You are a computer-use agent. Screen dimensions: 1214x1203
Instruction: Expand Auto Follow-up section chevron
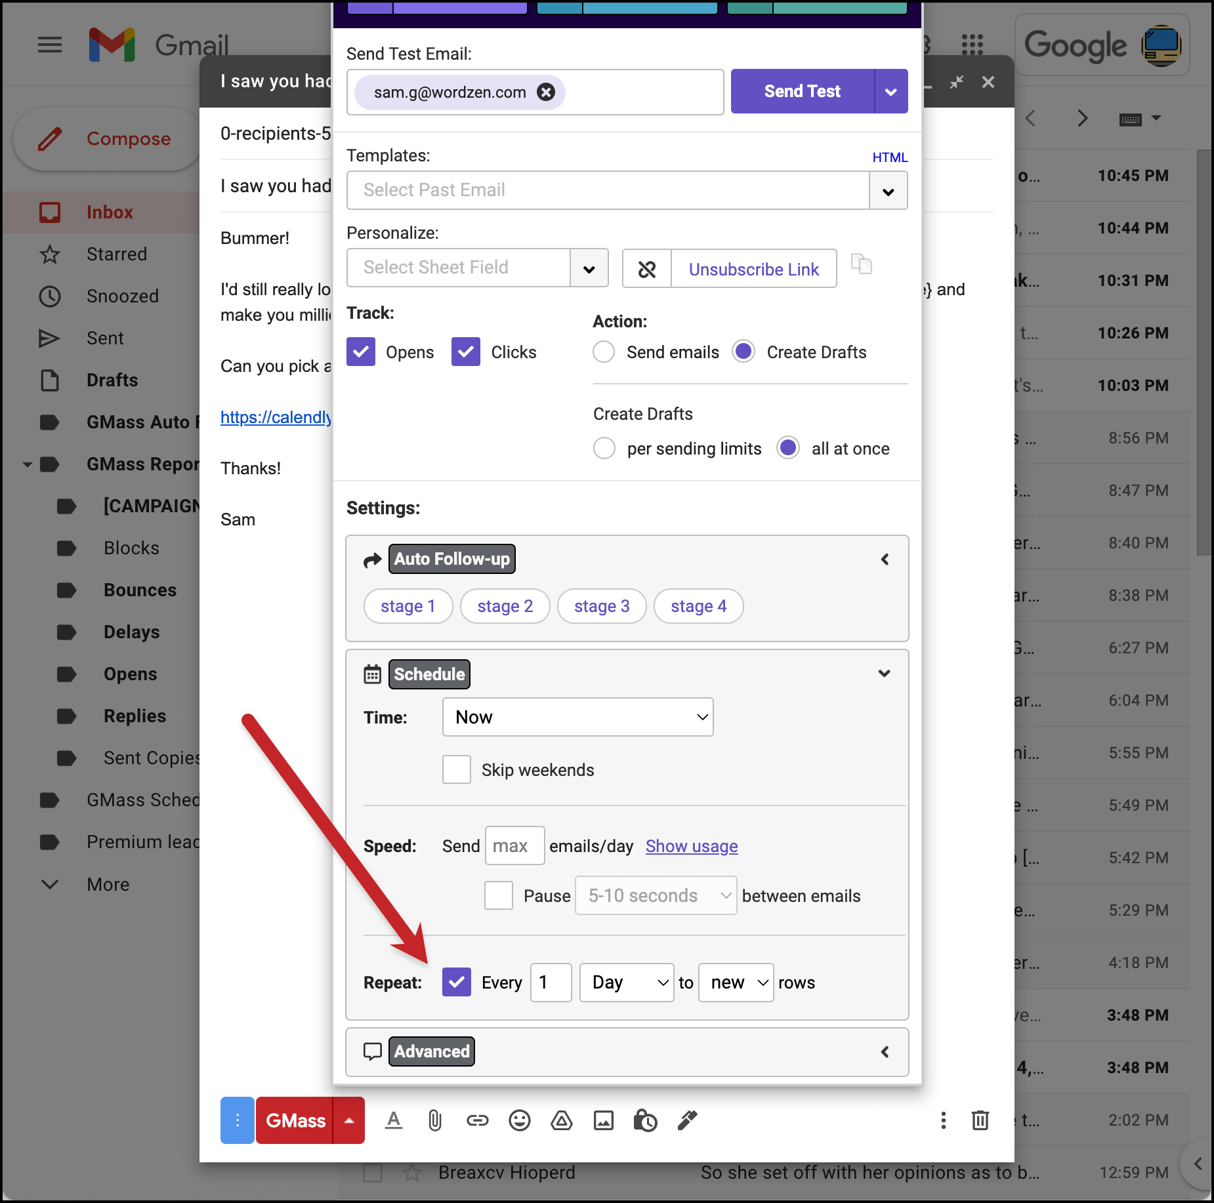click(885, 560)
